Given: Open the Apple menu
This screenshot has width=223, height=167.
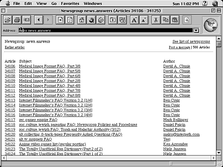Looking at the screenshot, I should 6,3.
